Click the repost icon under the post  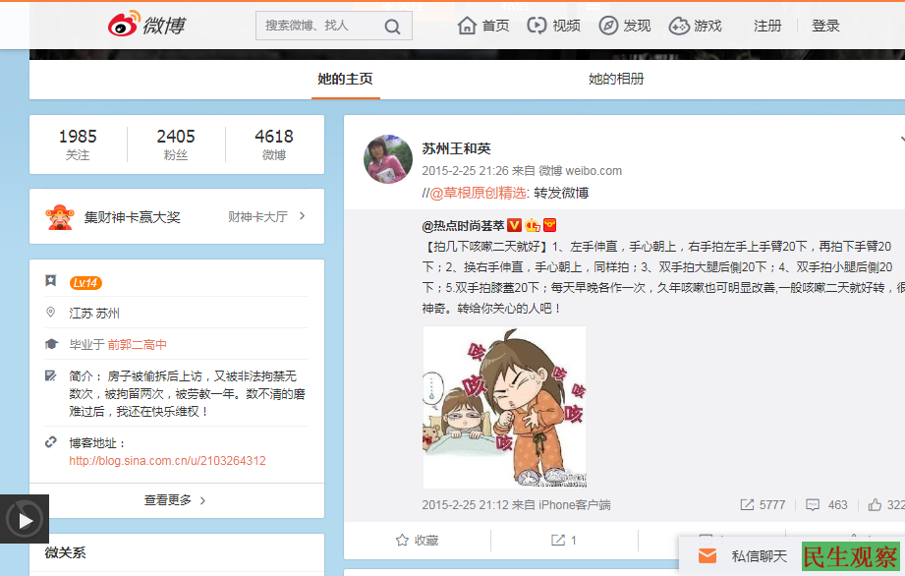(558, 540)
